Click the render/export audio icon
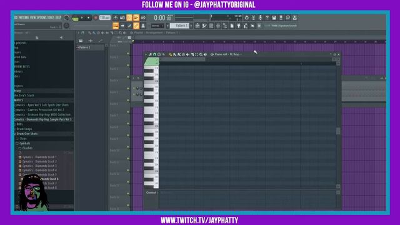 coord(281,17)
